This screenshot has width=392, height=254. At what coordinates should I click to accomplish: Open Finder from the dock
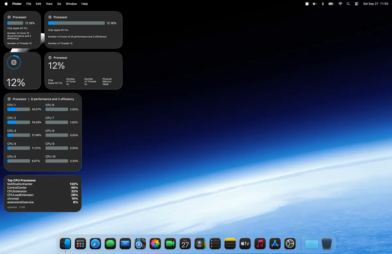click(x=65, y=244)
